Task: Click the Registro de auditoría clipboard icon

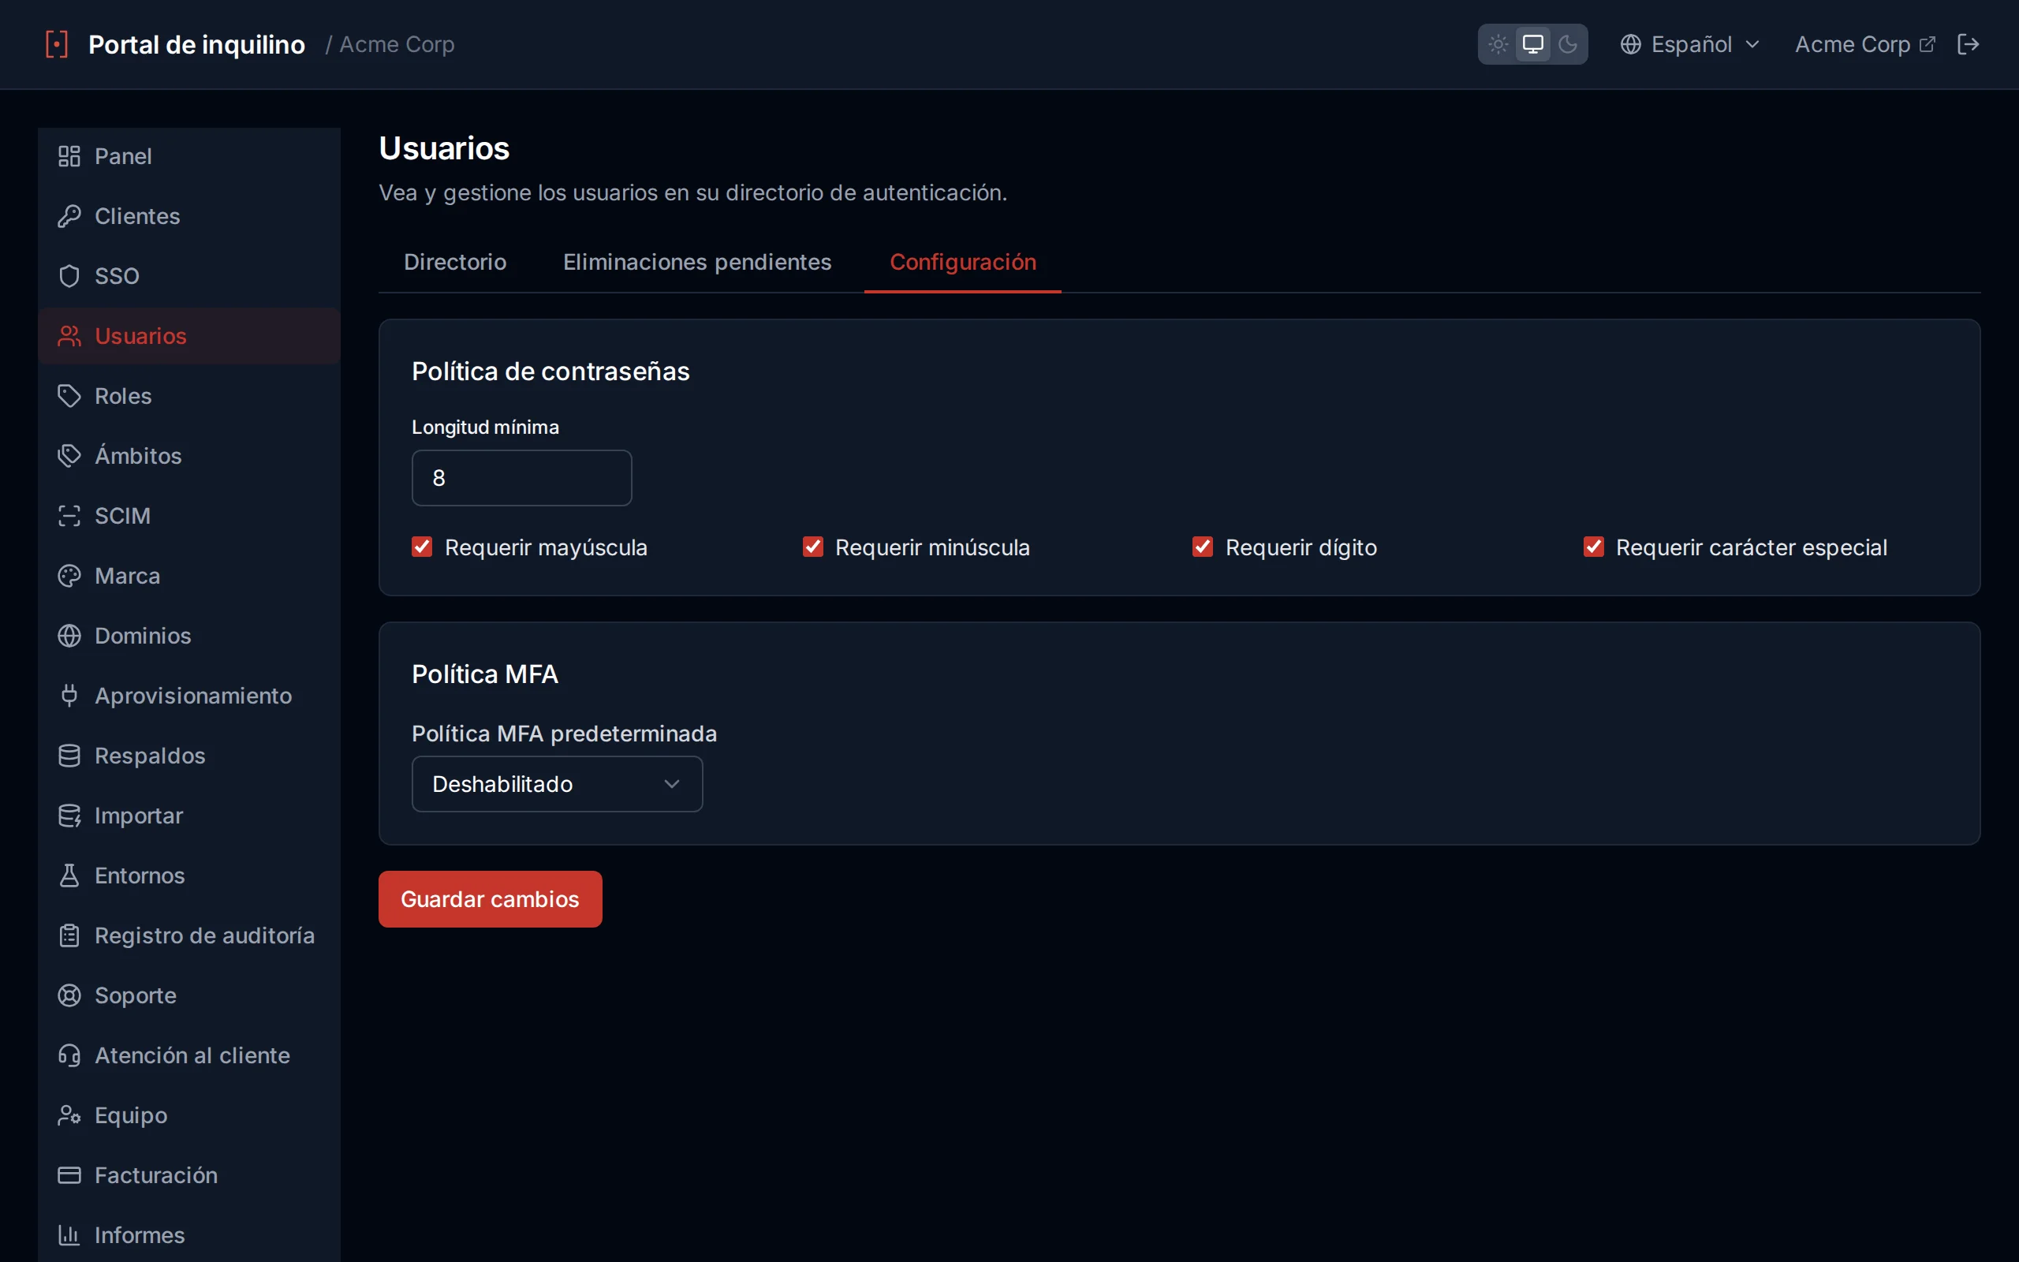Action: click(x=69, y=935)
